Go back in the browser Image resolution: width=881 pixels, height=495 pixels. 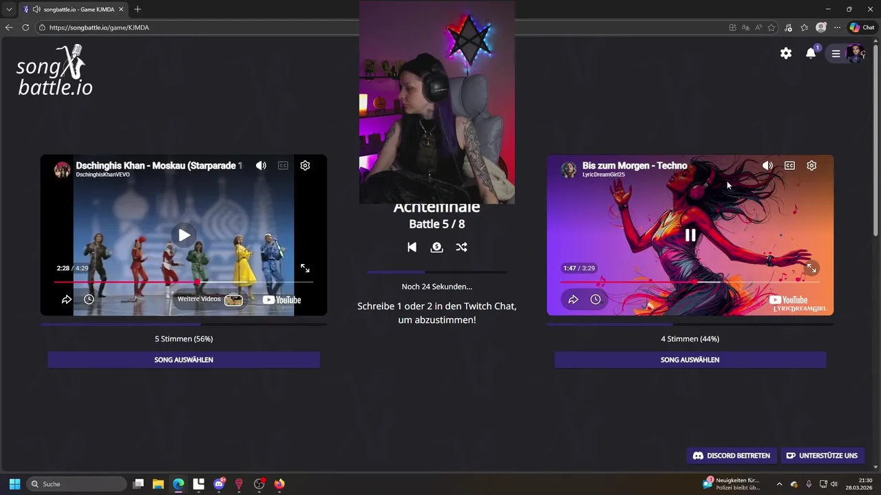(x=8, y=27)
